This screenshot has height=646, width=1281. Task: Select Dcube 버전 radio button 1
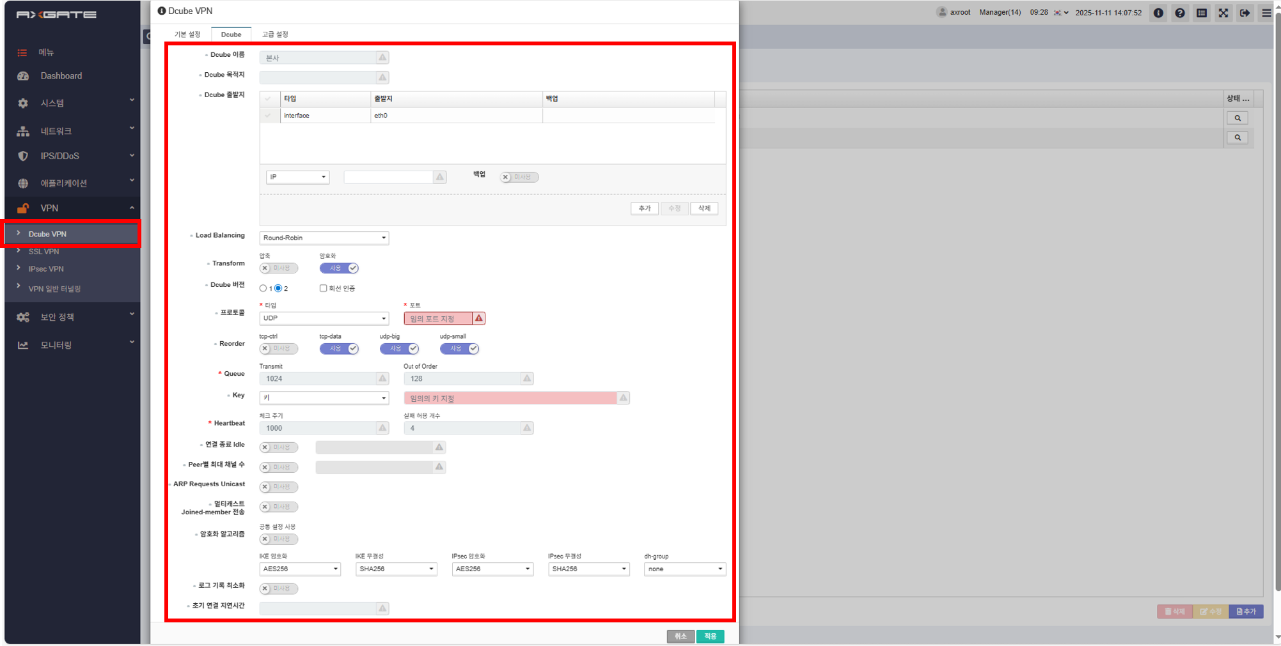coord(263,288)
